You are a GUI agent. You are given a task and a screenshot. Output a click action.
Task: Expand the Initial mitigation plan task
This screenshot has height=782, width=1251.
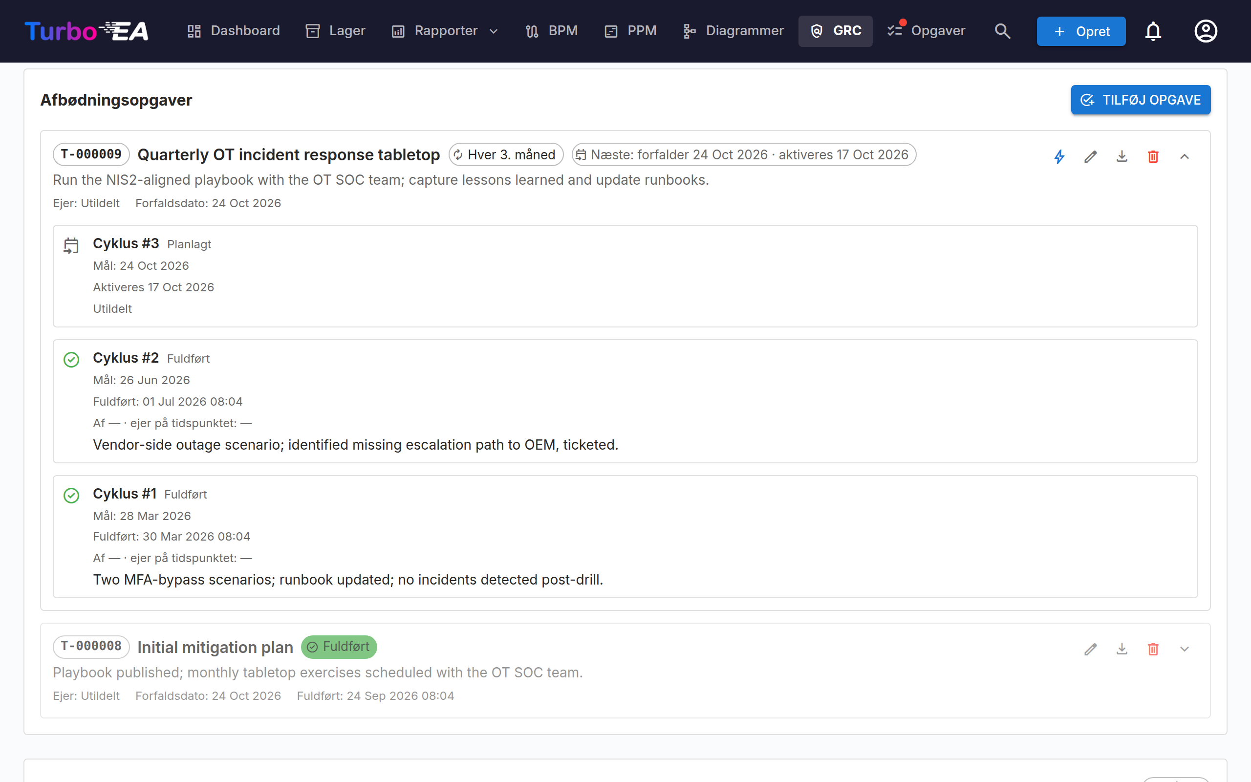coord(1185,649)
